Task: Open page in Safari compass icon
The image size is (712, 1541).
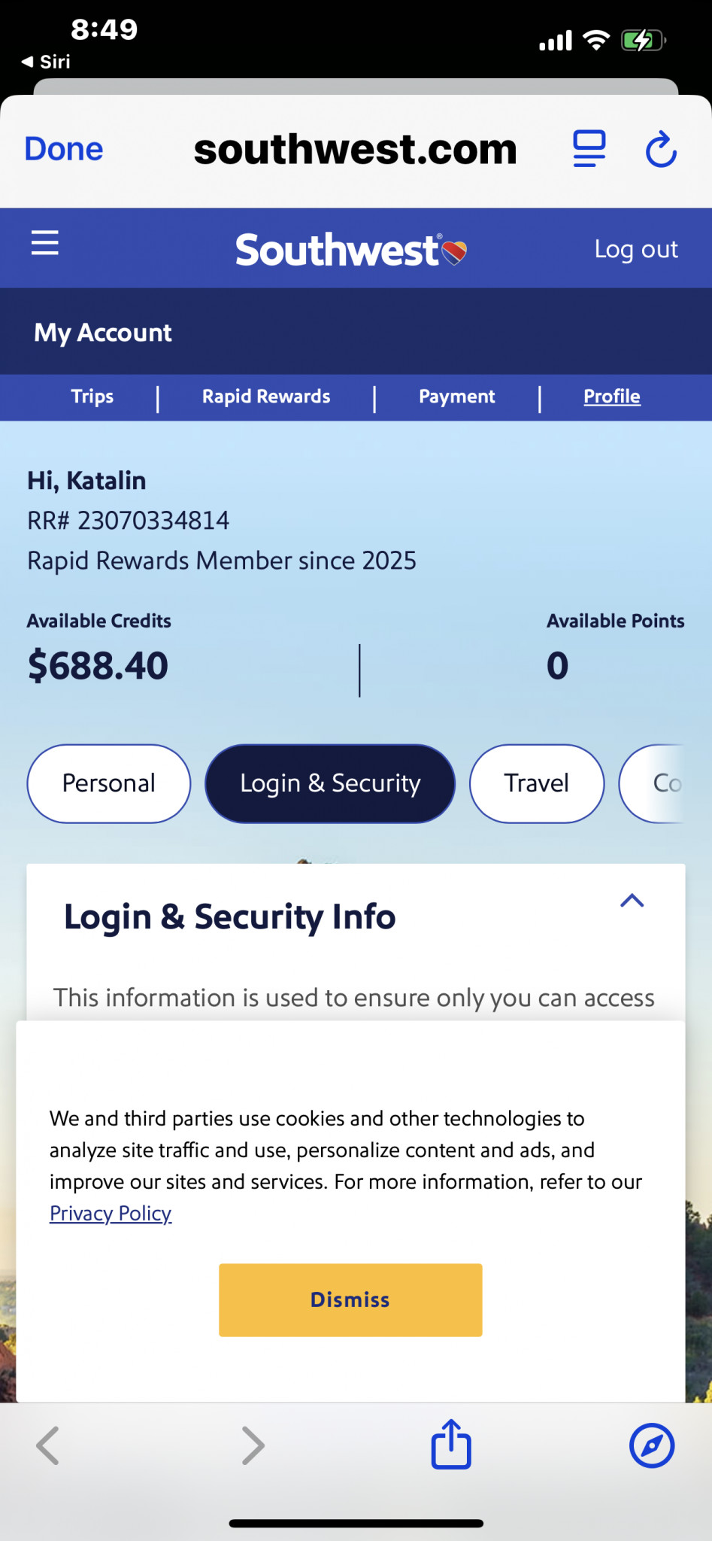Action: pyautogui.click(x=651, y=1445)
